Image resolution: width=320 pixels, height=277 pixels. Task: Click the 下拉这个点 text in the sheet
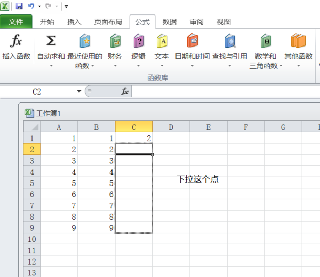point(198,179)
